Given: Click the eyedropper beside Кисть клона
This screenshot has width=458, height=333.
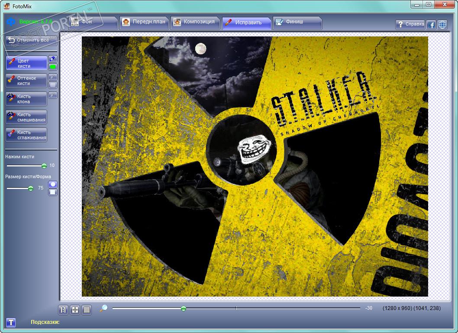Looking at the screenshot, I should 52,95.
